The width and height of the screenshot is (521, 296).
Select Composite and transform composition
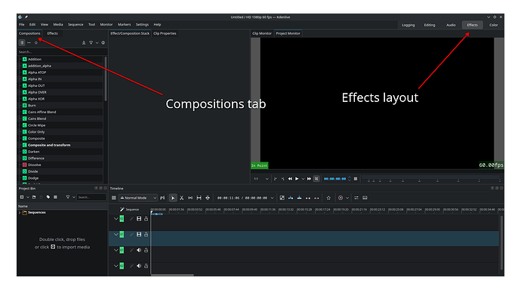(49, 145)
